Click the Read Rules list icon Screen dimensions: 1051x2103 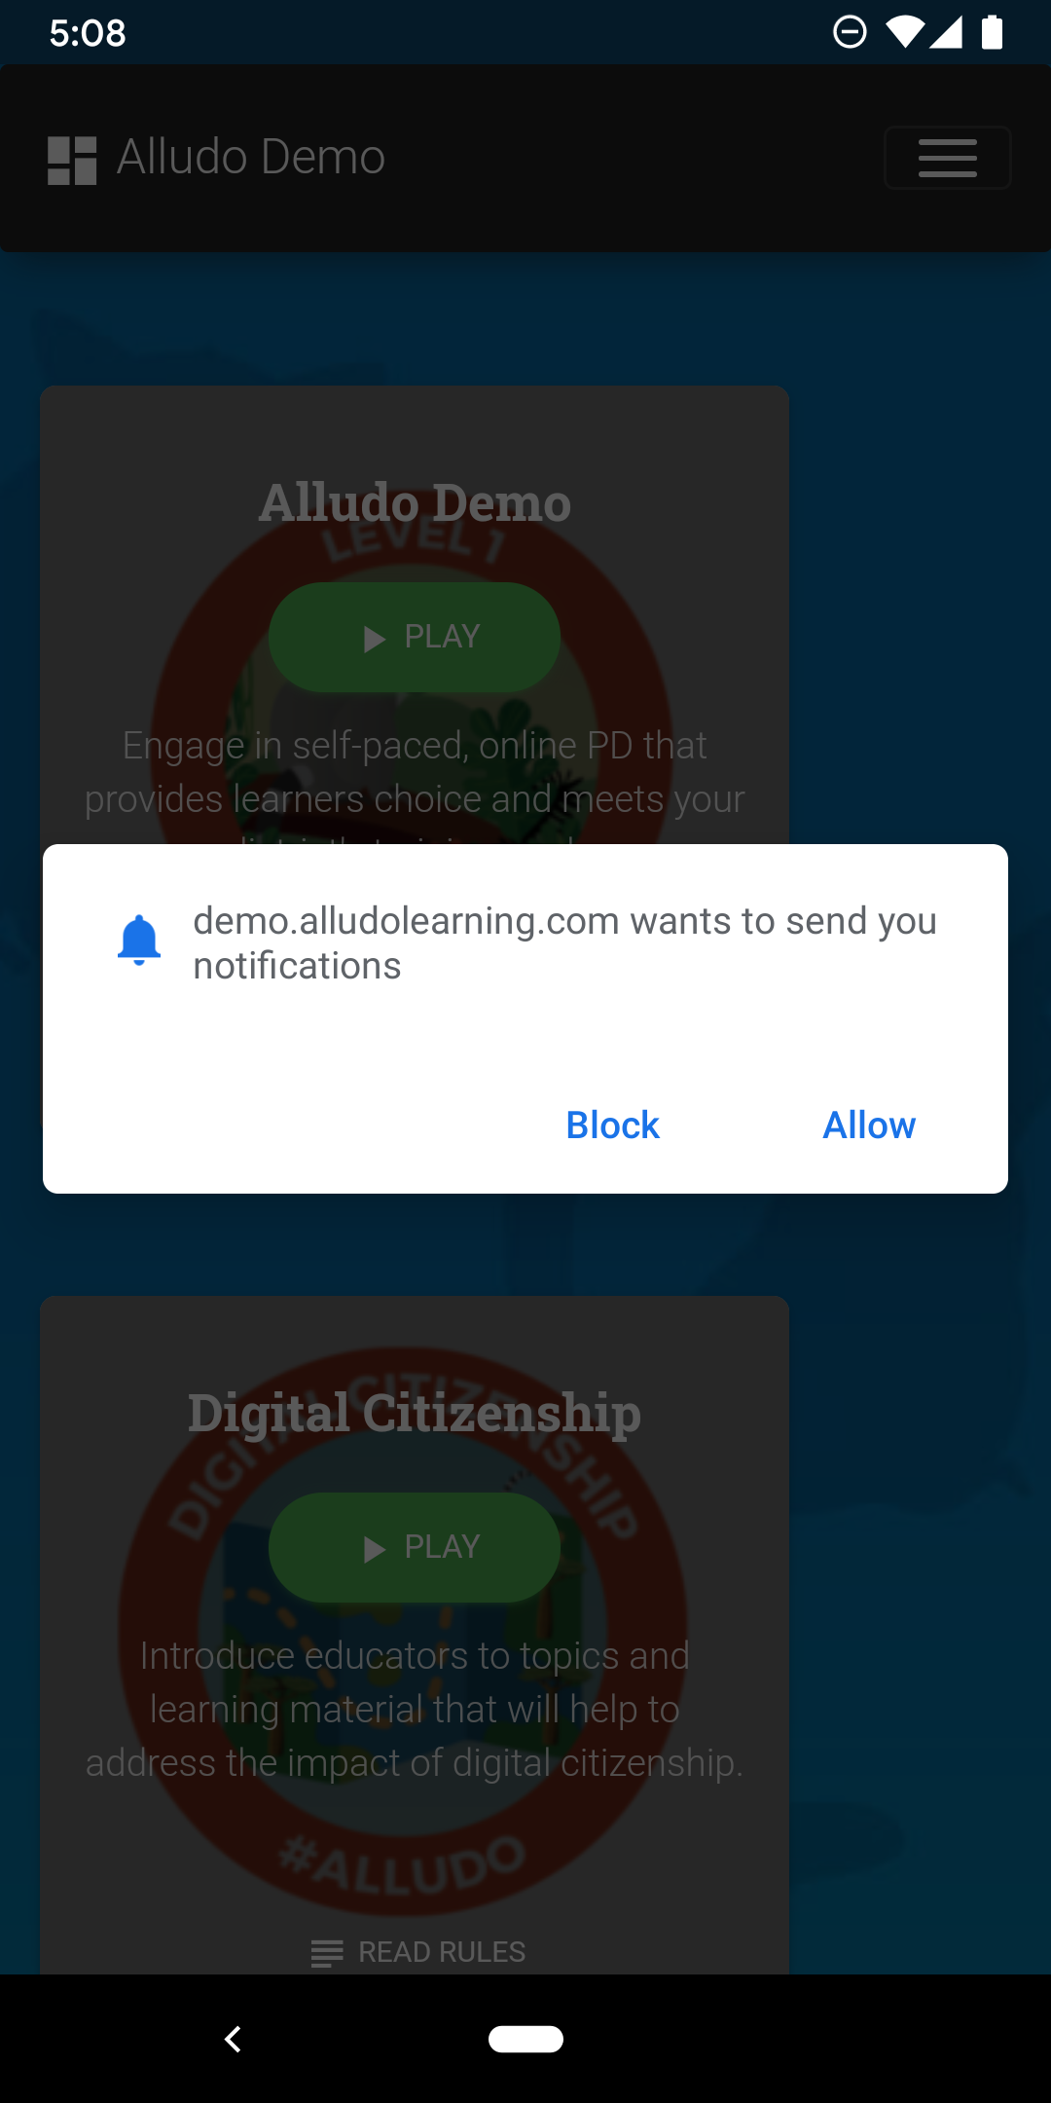click(327, 1953)
